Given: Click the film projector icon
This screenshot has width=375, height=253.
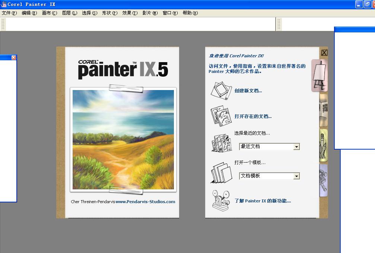Looking at the screenshot, I should tap(221, 201).
